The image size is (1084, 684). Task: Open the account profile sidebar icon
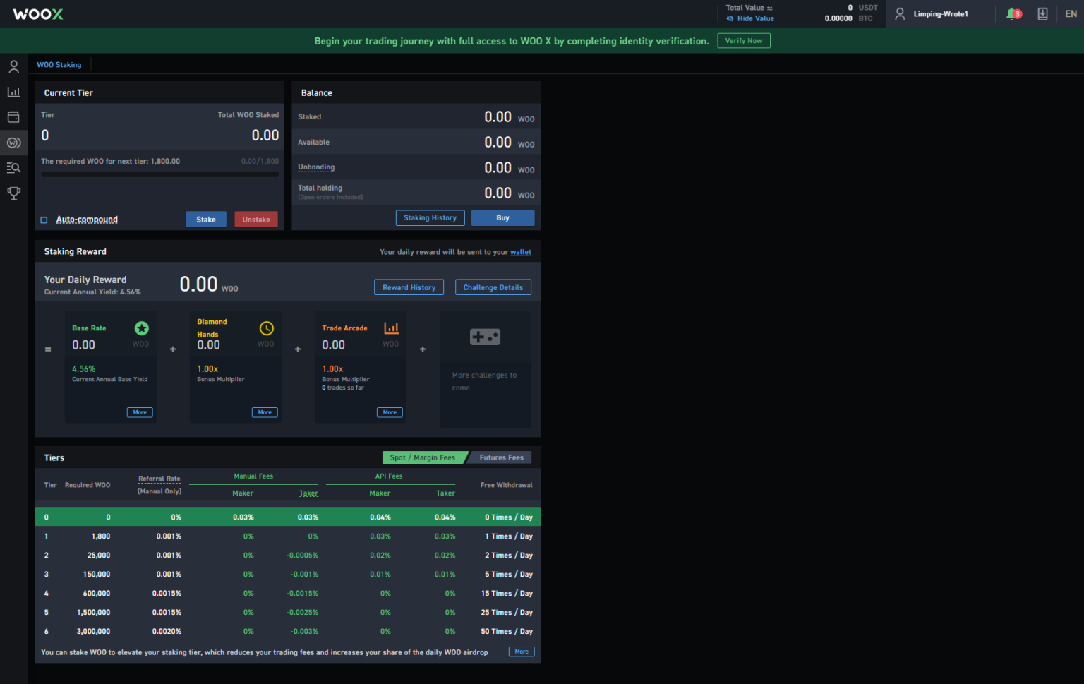13,67
